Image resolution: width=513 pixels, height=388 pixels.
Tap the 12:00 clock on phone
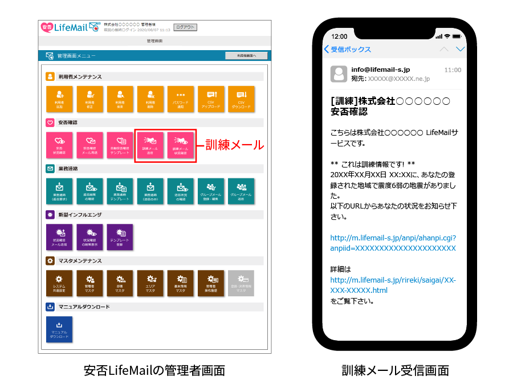click(x=339, y=36)
